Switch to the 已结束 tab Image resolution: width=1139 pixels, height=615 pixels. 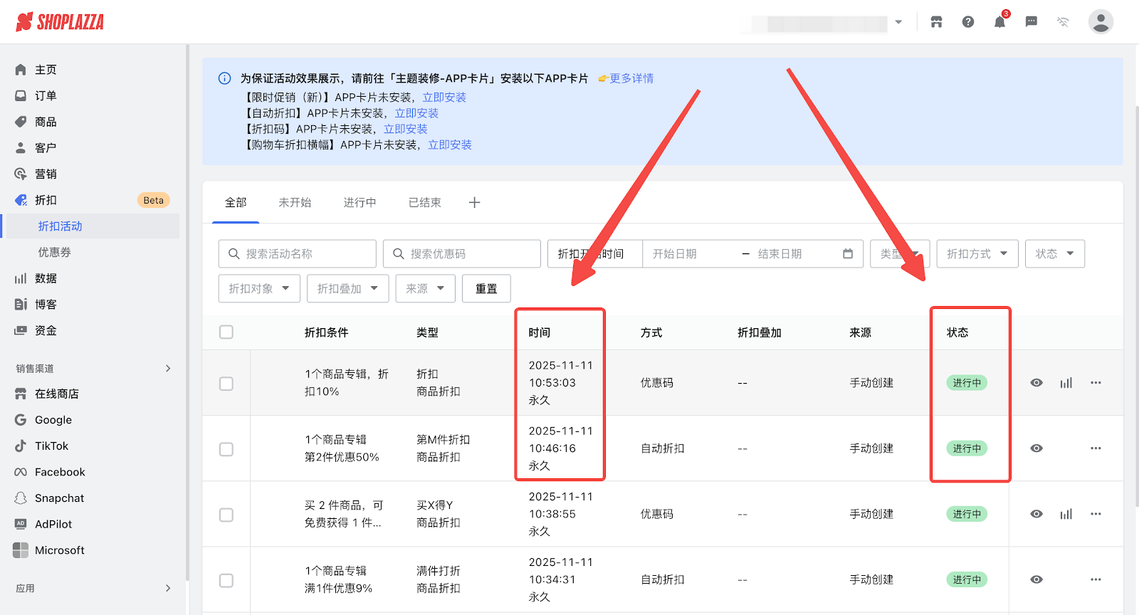coord(424,203)
